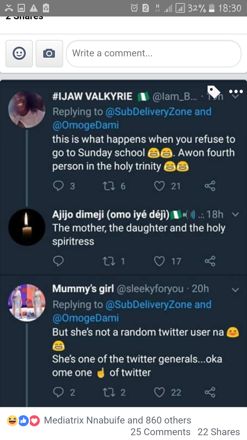Like Ajijo dimeji's tweet with 17 hearts
This screenshot has width=247, height=440.
click(160, 262)
